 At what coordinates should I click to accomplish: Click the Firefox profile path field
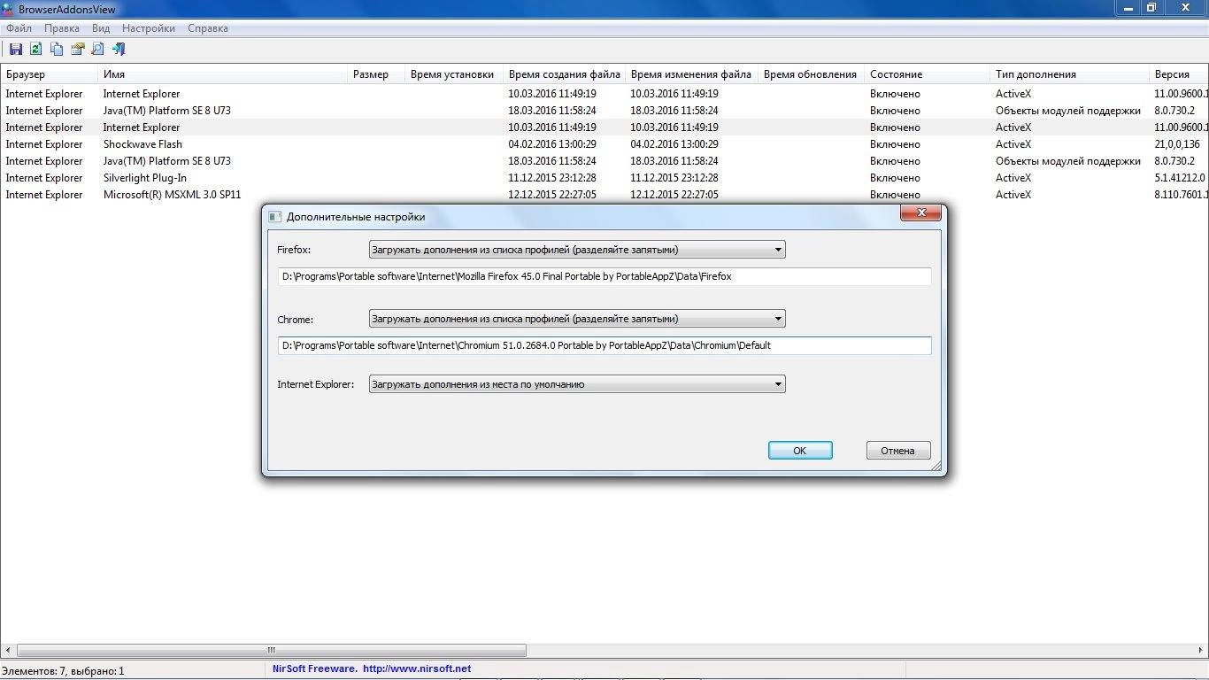coord(604,276)
